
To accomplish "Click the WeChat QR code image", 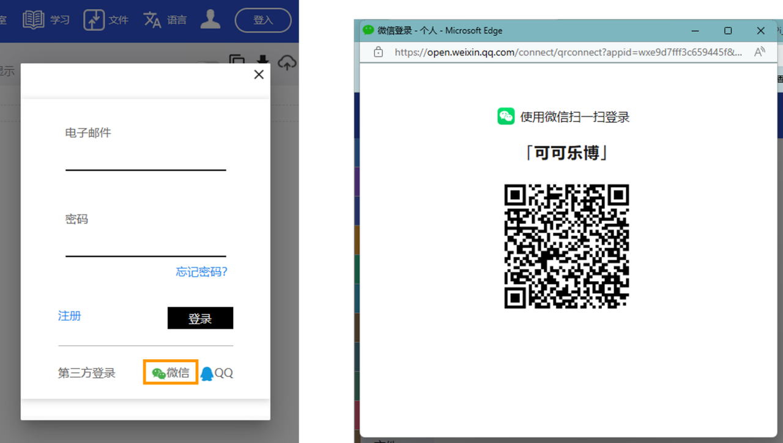I will pos(566,246).
